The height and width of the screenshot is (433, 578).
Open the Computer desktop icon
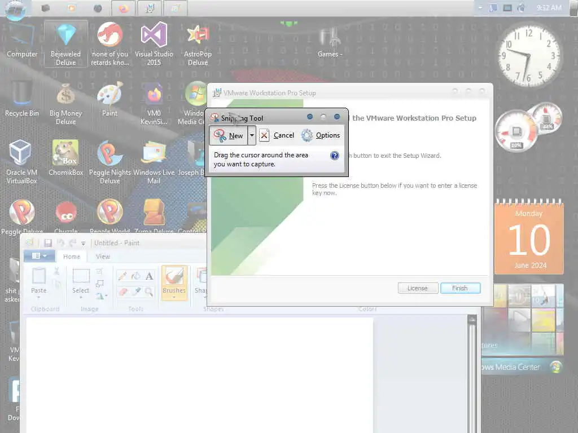[x=22, y=41]
